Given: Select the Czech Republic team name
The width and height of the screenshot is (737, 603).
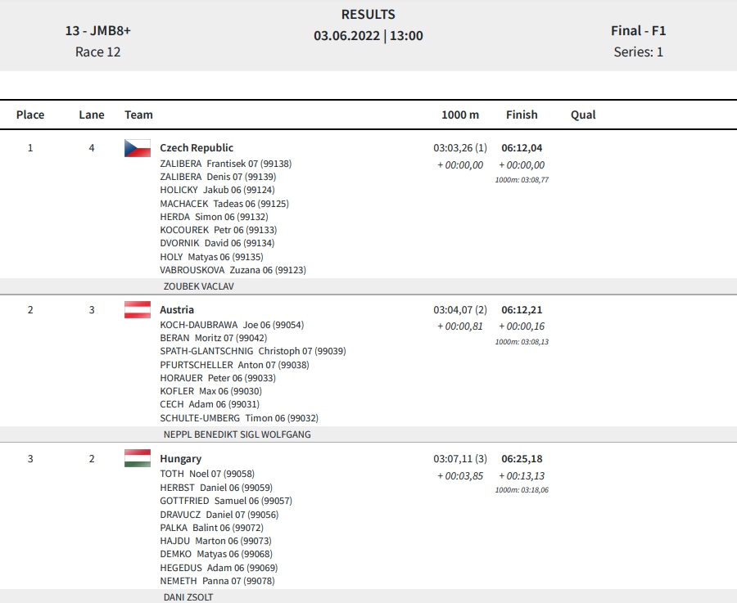Looking at the screenshot, I should 197,148.
